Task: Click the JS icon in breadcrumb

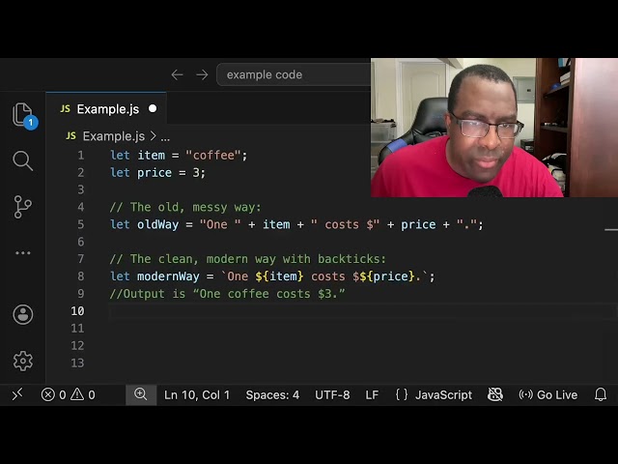Action: point(70,136)
